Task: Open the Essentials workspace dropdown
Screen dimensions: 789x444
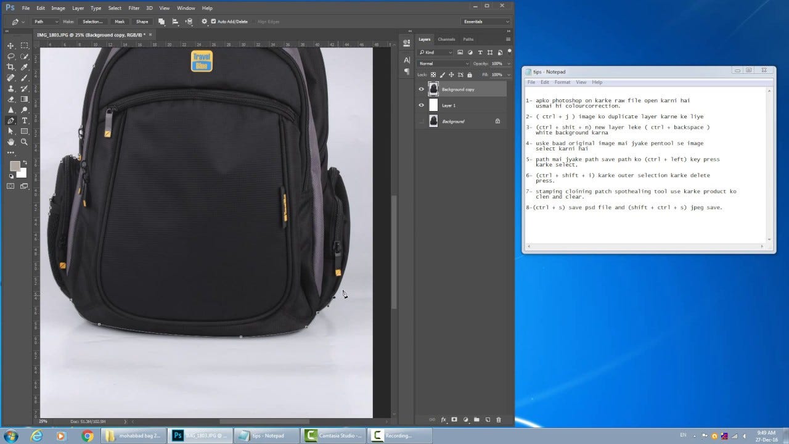Action: (x=486, y=22)
